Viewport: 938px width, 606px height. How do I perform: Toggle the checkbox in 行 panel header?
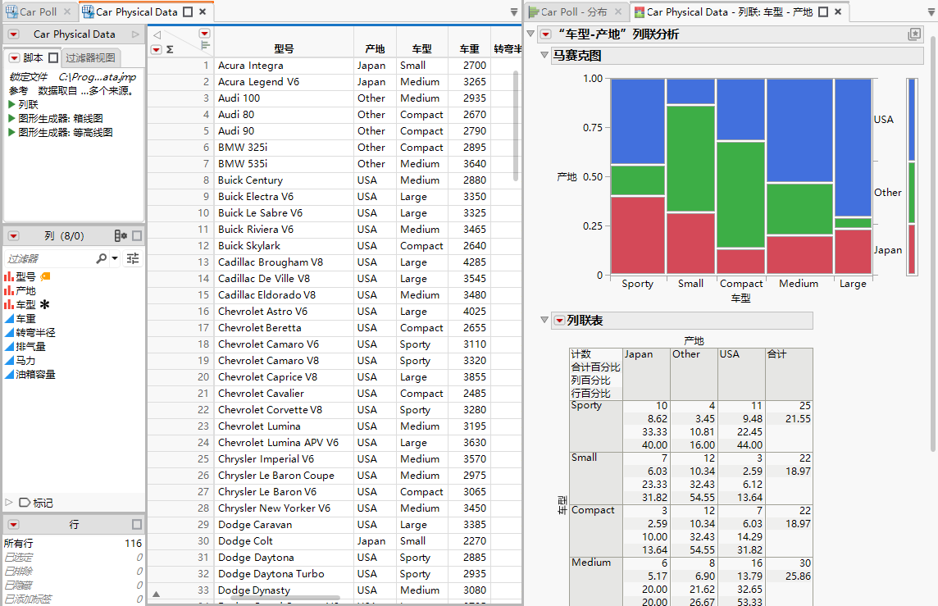[137, 525]
